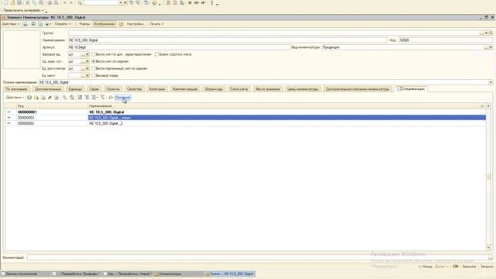The image size is (496, 279).
Task: Open the main toolbar search box dropdown arrow
Action: 121,3
